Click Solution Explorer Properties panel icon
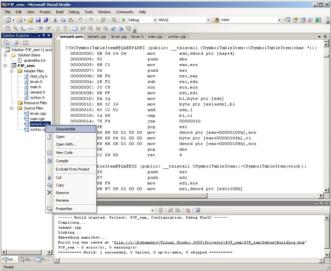 [6, 42]
